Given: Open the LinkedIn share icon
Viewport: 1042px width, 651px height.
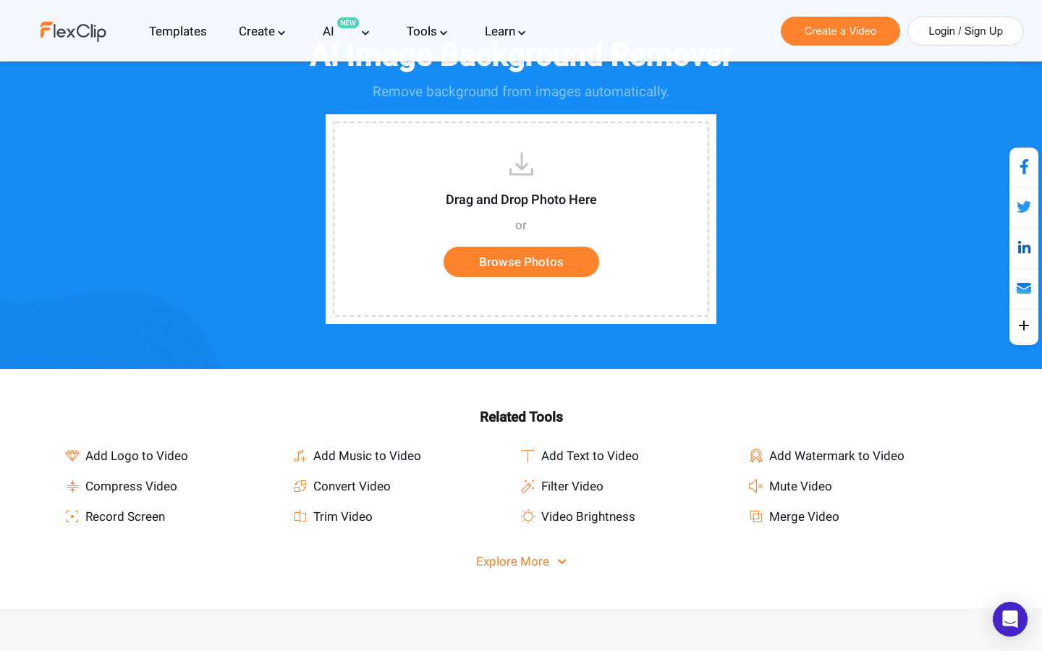Looking at the screenshot, I should pyautogui.click(x=1024, y=247).
